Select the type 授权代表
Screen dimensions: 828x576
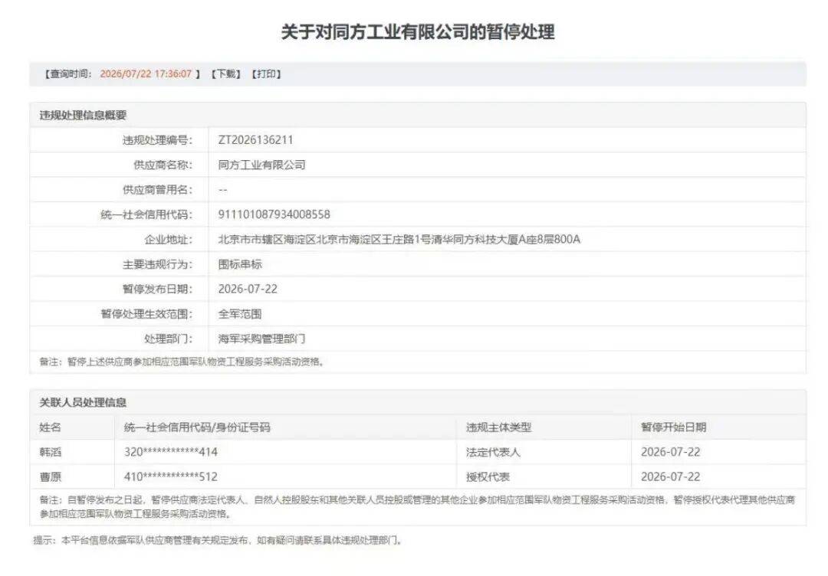pyautogui.click(x=488, y=477)
